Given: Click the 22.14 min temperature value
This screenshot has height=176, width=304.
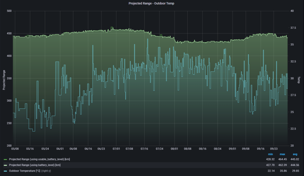Looking at the screenshot, I should (270, 171).
